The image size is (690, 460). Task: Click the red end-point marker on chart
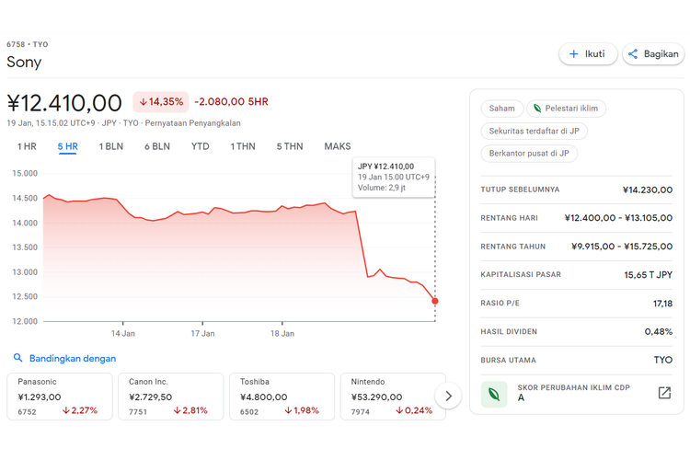point(435,301)
